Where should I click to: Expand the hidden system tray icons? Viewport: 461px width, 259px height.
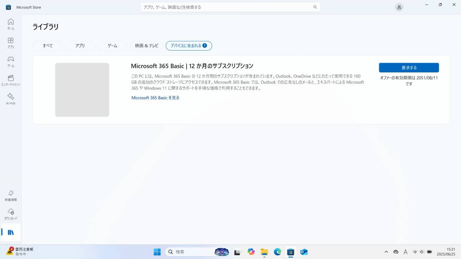click(x=386, y=252)
